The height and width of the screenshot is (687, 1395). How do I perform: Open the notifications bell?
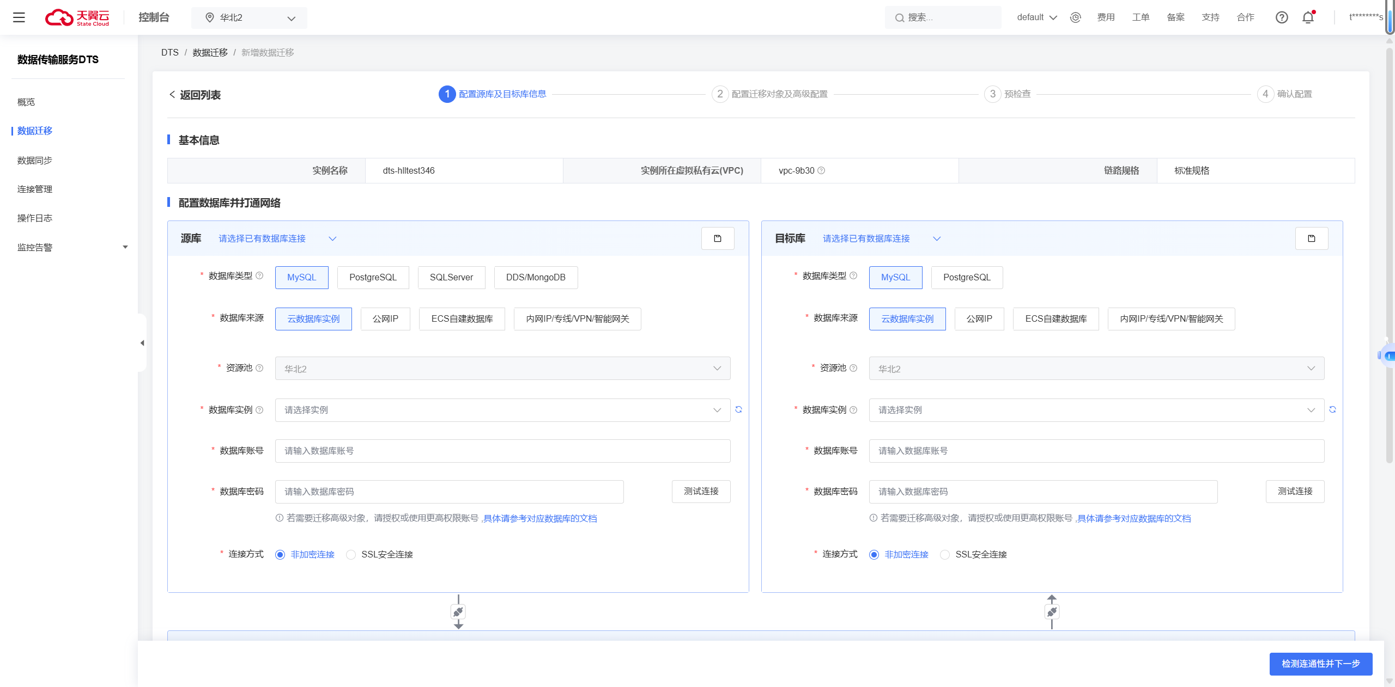click(x=1308, y=17)
